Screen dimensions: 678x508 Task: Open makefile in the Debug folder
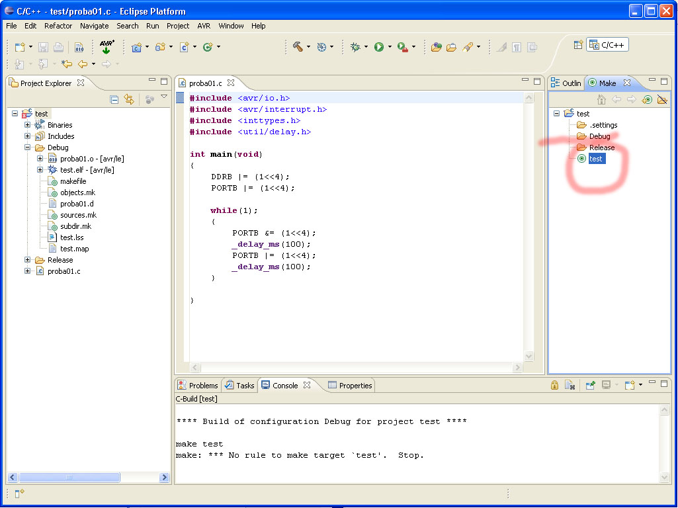(x=73, y=181)
